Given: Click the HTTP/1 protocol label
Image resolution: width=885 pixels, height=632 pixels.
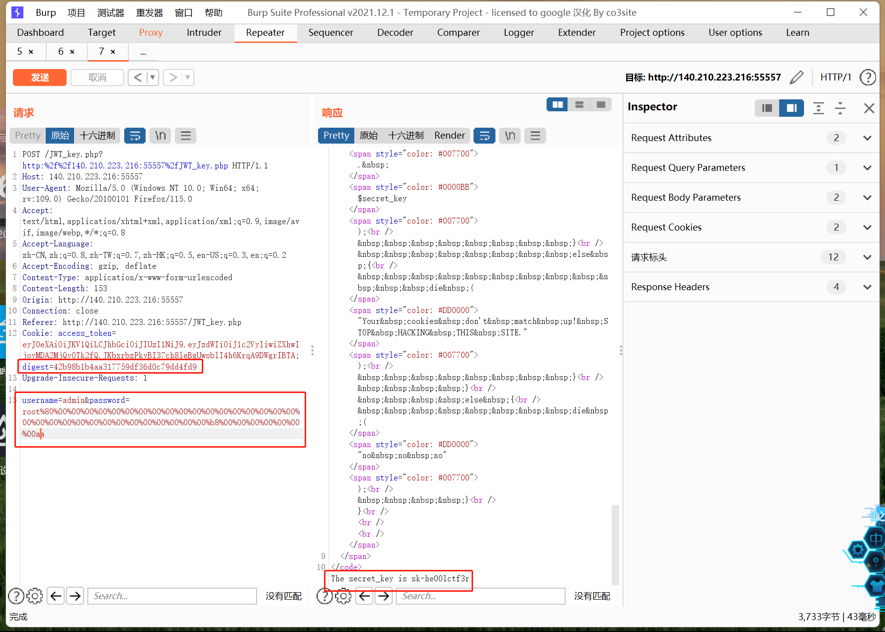Looking at the screenshot, I should click(835, 77).
